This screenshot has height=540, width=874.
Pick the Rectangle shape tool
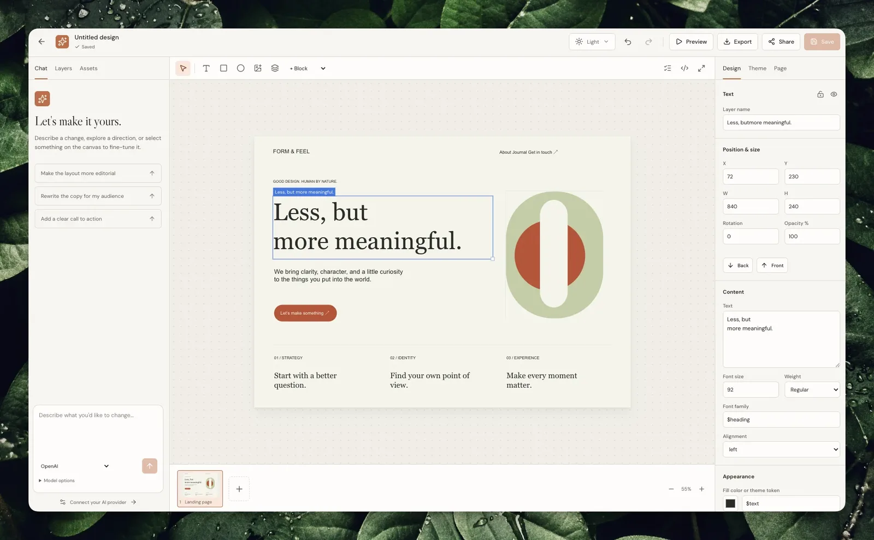(x=223, y=68)
